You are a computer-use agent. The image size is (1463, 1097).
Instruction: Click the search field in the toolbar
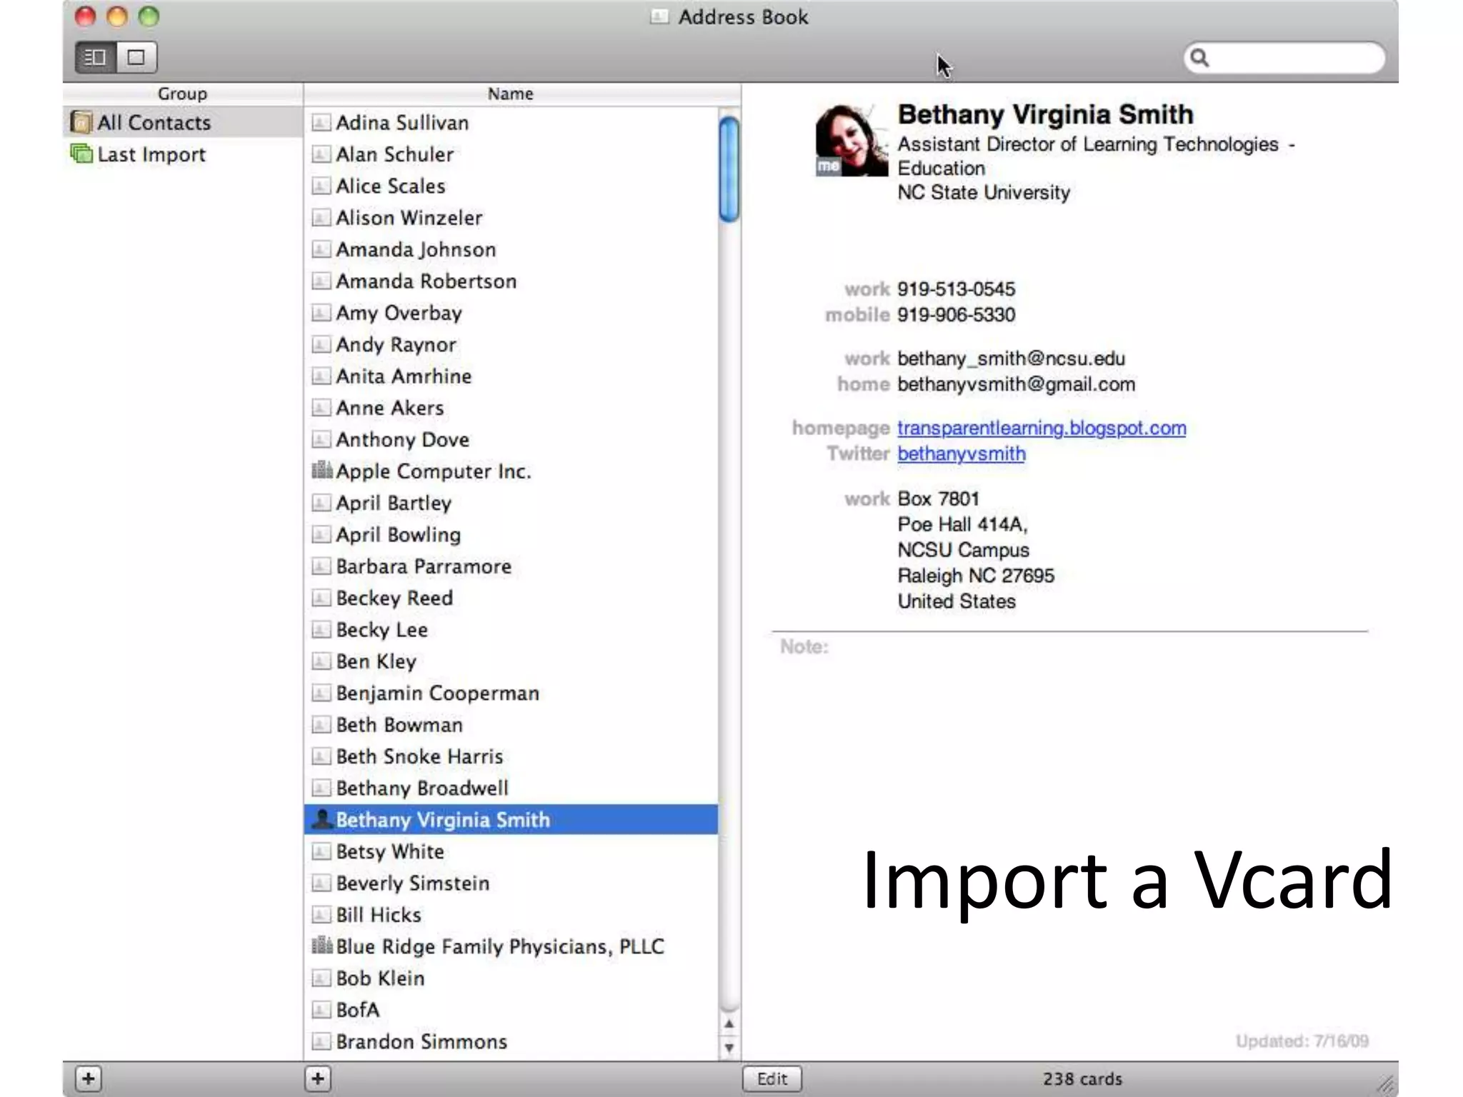tap(1284, 58)
